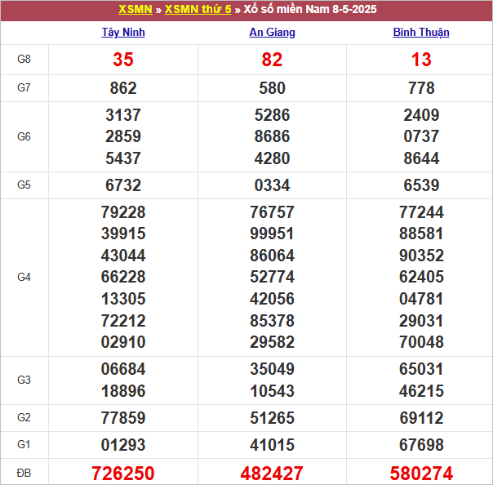
Task: Open the Bình Thuận province link
Action: [x=421, y=33]
